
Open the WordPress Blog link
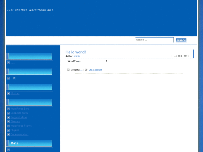click(x=20, y=109)
